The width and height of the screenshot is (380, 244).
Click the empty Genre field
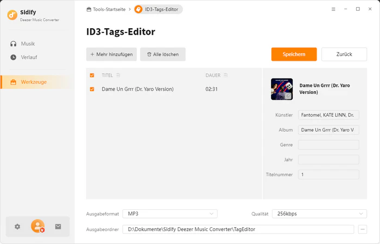pyautogui.click(x=328, y=145)
